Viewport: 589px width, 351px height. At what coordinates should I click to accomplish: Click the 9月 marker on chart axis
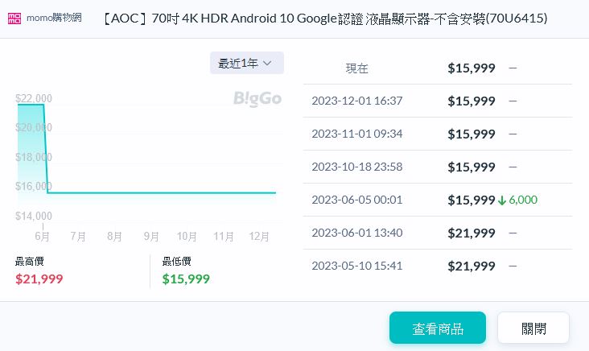coord(151,237)
